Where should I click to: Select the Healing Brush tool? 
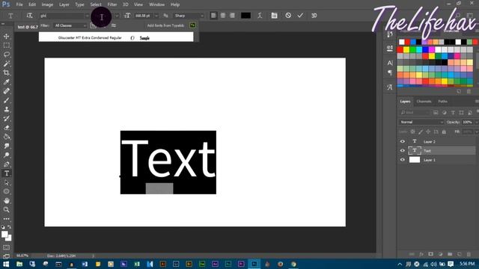[x=7, y=91]
